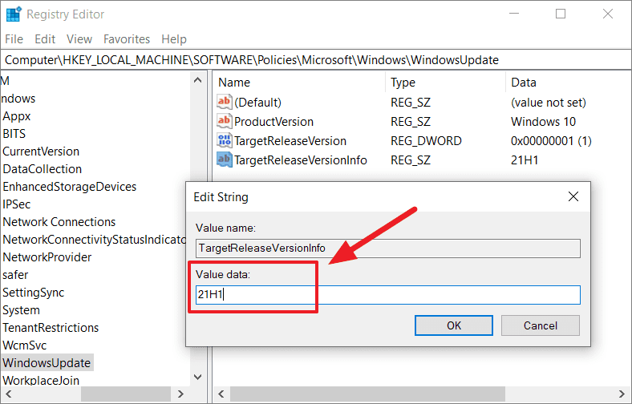Click tree pane scroll left arrow
632x404 pixels.
[9, 394]
